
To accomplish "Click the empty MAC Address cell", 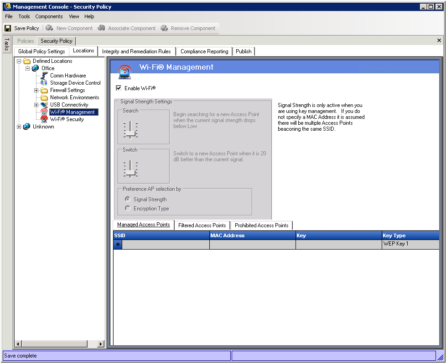I will tap(253, 245).
